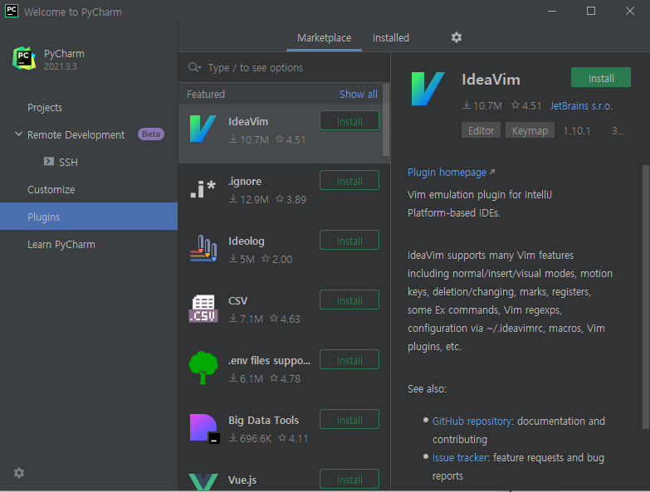Select the Vue.js plugin name
Screen dimensions: 650x492
pyautogui.click(x=242, y=480)
